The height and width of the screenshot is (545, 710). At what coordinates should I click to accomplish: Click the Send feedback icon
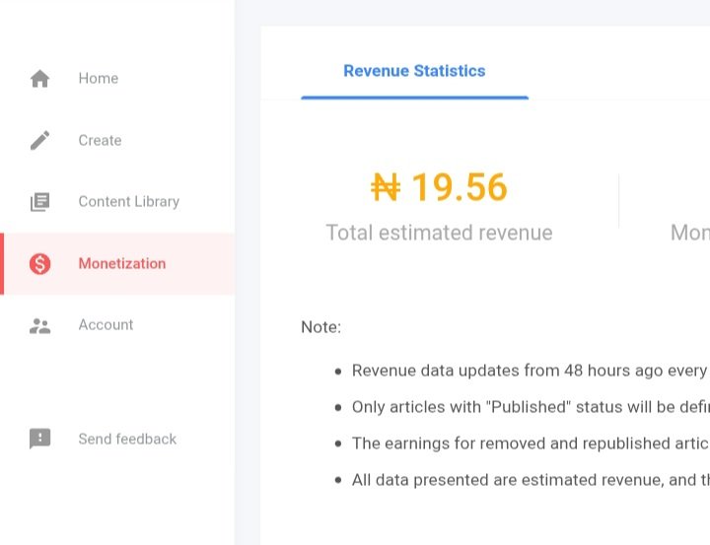click(39, 439)
